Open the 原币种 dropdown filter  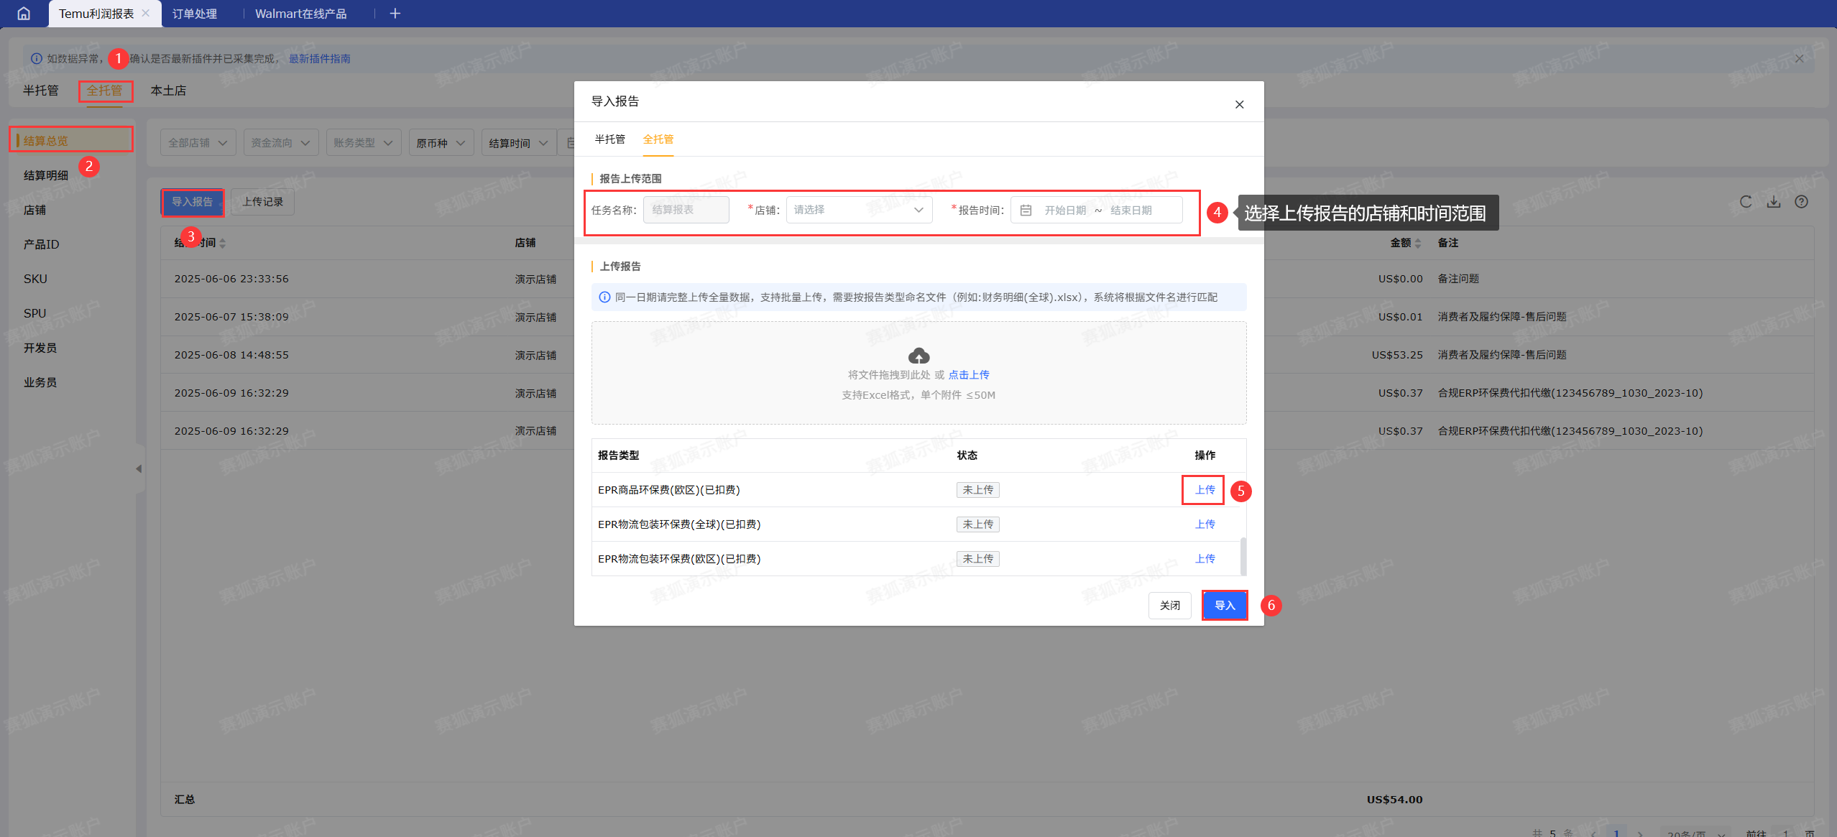pos(441,143)
